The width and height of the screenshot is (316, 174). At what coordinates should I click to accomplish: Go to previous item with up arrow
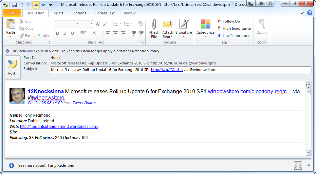coord(36,5)
